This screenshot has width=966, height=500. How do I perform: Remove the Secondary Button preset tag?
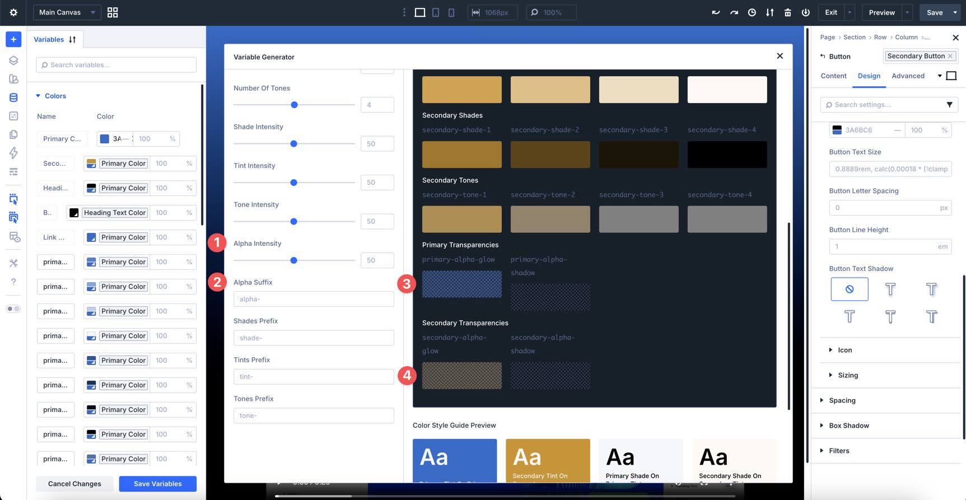click(950, 56)
